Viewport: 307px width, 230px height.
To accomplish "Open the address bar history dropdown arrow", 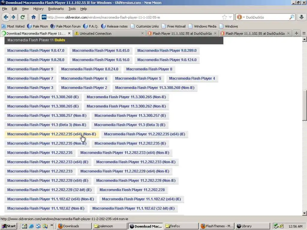I will point(231,17).
